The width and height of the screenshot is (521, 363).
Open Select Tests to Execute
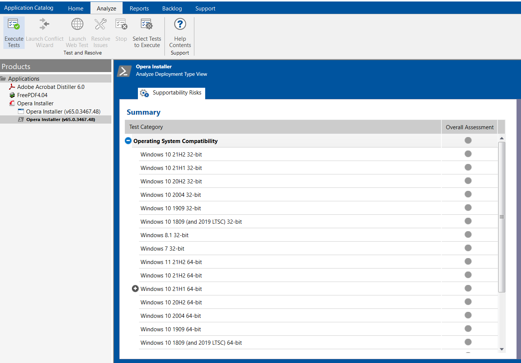(x=147, y=25)
